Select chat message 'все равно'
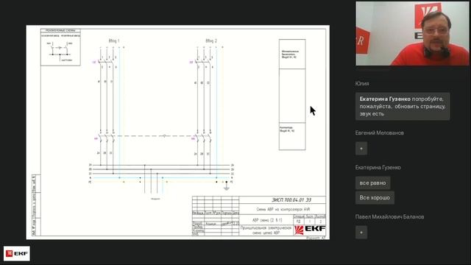Image resolution: width=471 pixels, height=265 pixels. click(373, 183)
